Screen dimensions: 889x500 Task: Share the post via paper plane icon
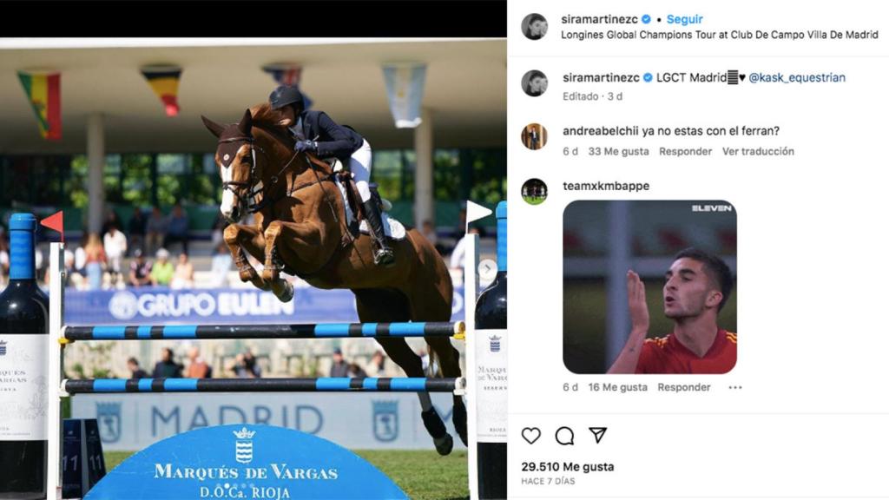[597, 435]
